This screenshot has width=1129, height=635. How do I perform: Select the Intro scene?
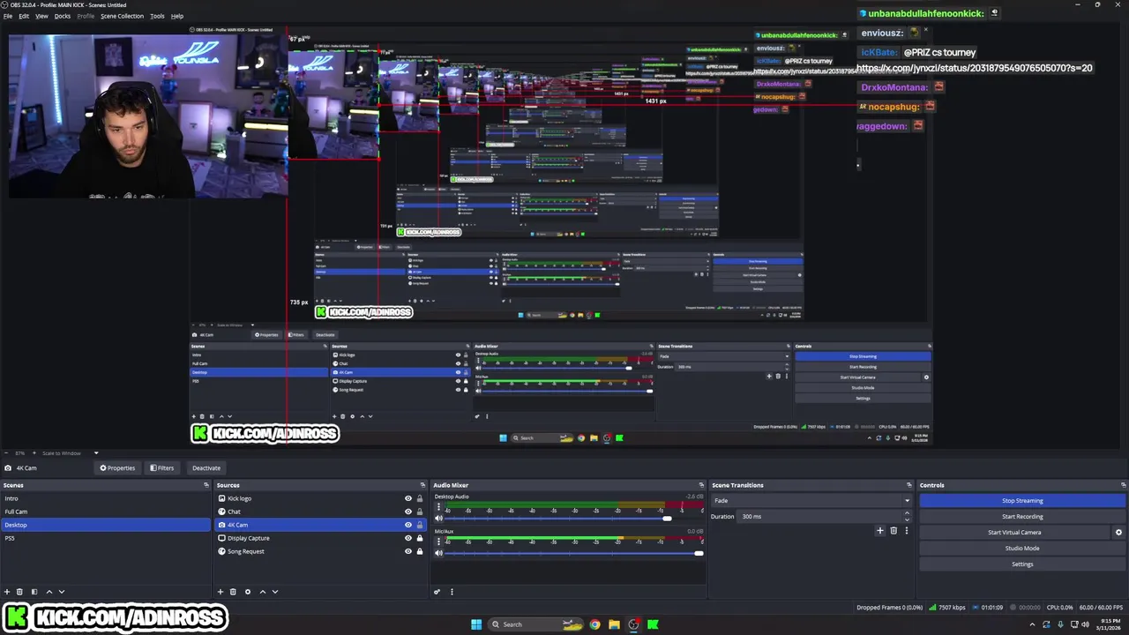[x=106, y=498]
